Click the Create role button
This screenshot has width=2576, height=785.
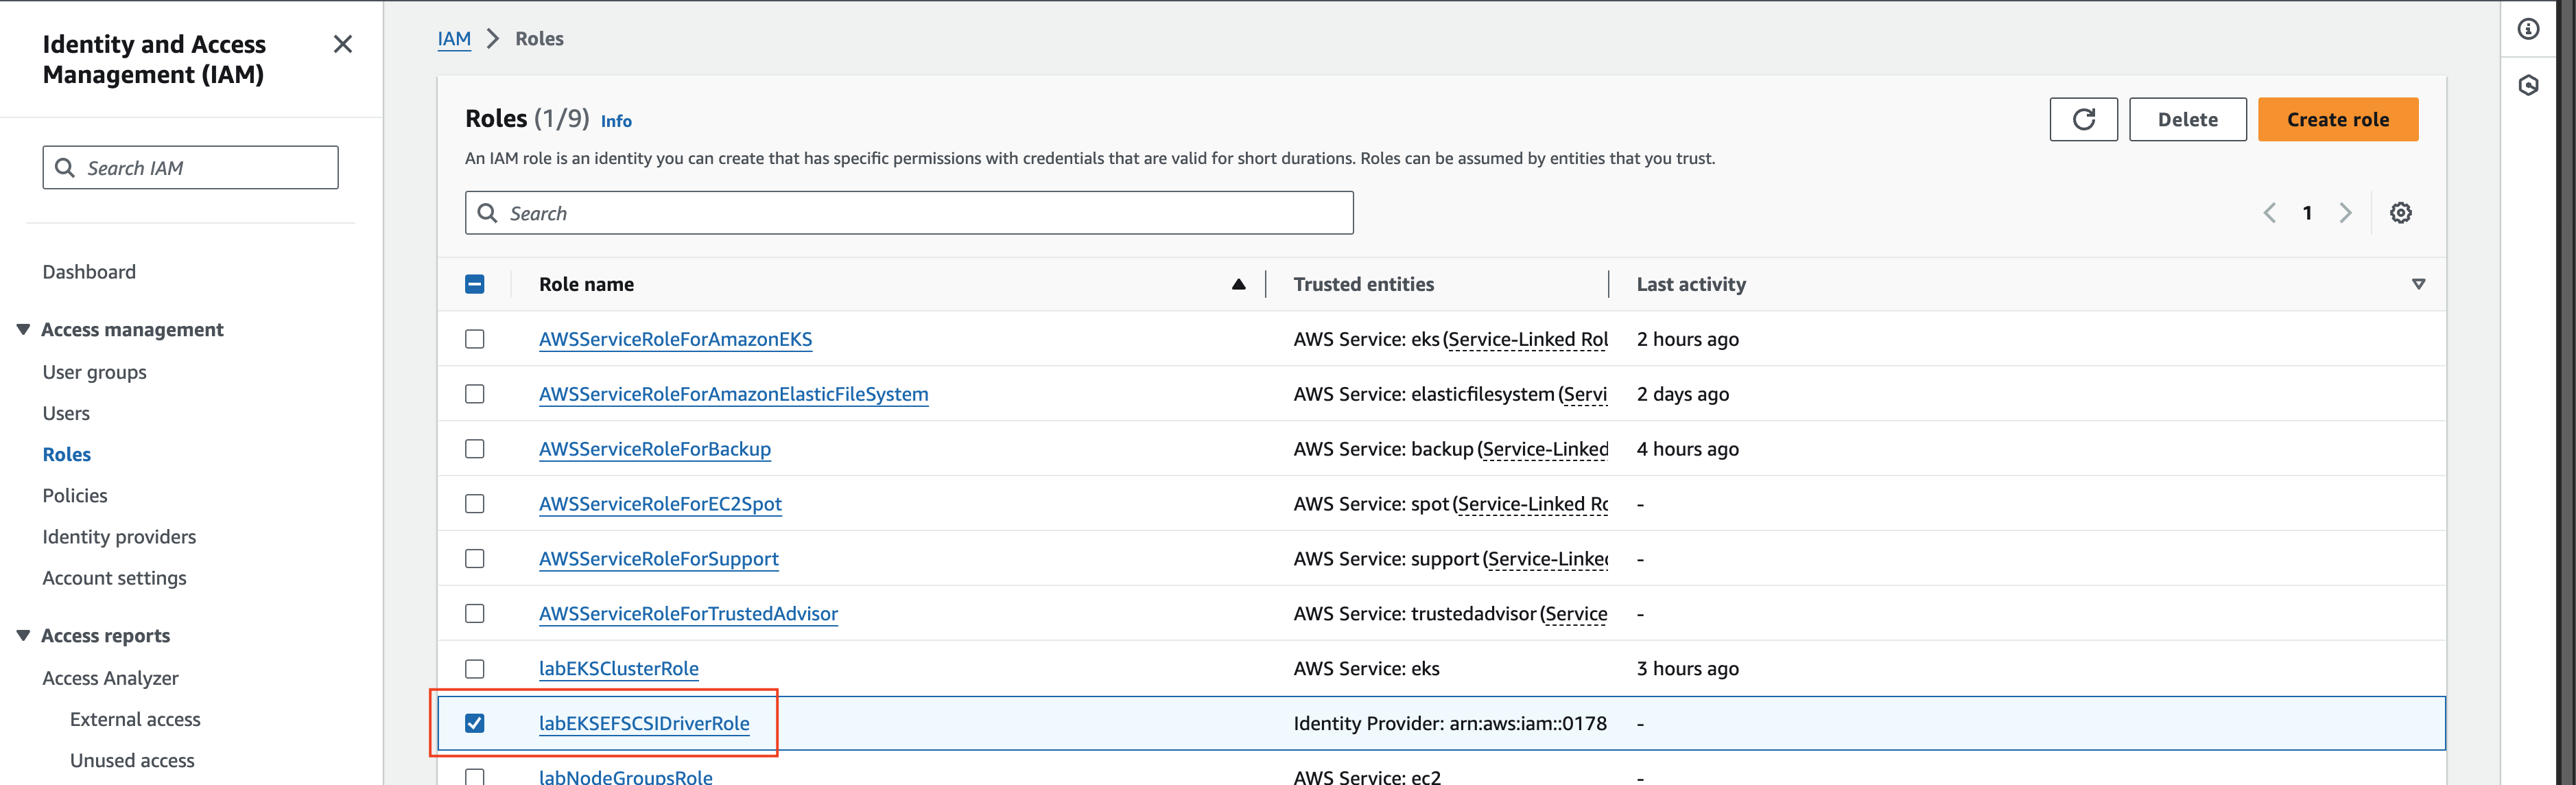pyautogui.click(x=2338, y=119)
